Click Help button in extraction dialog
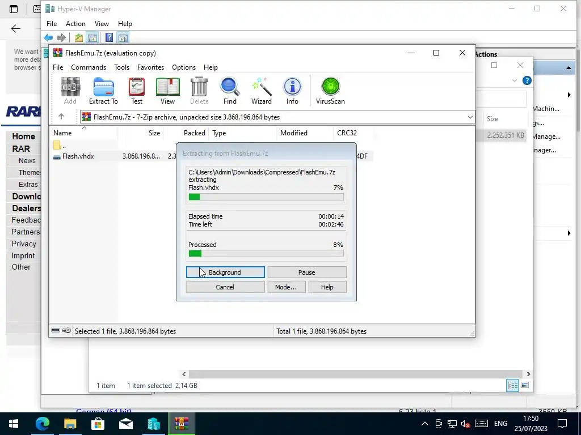Screen dimensions: 581x435 tap(327, 287)
